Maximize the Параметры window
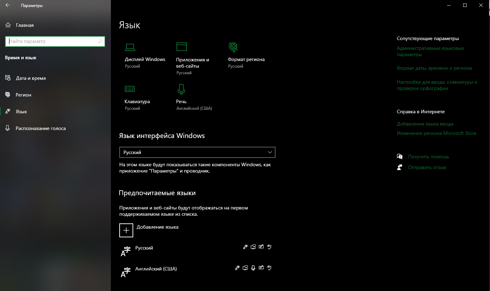 (x=465, y=5)
